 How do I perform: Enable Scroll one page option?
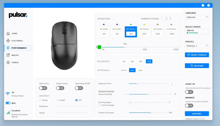[x=100, y=105]
